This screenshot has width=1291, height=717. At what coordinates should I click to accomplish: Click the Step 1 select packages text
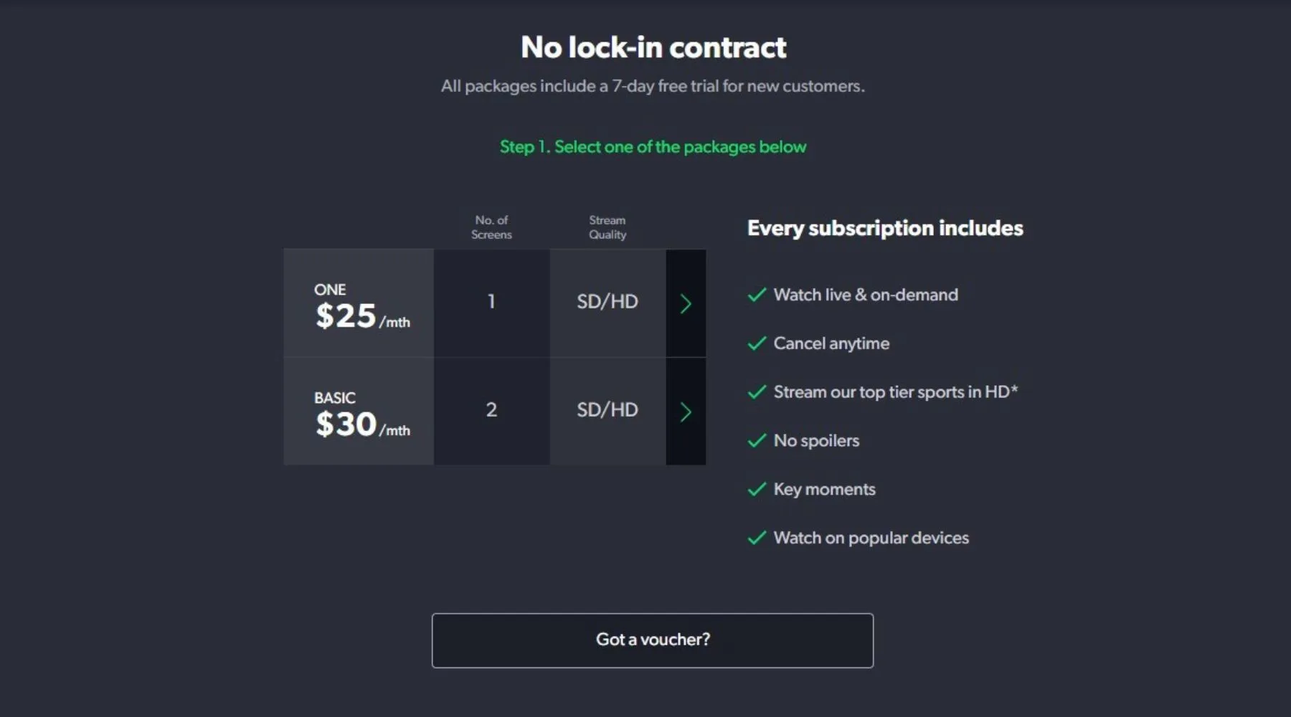tap(653, 147)
